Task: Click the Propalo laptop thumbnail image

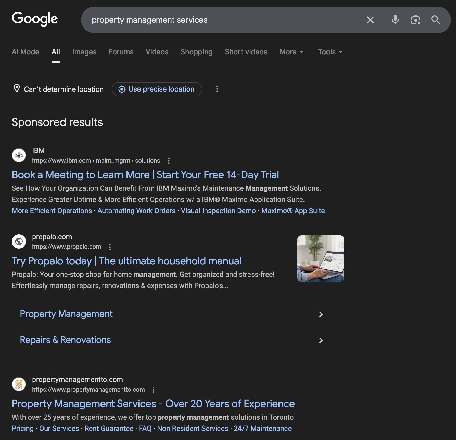Action: point(321,259)
